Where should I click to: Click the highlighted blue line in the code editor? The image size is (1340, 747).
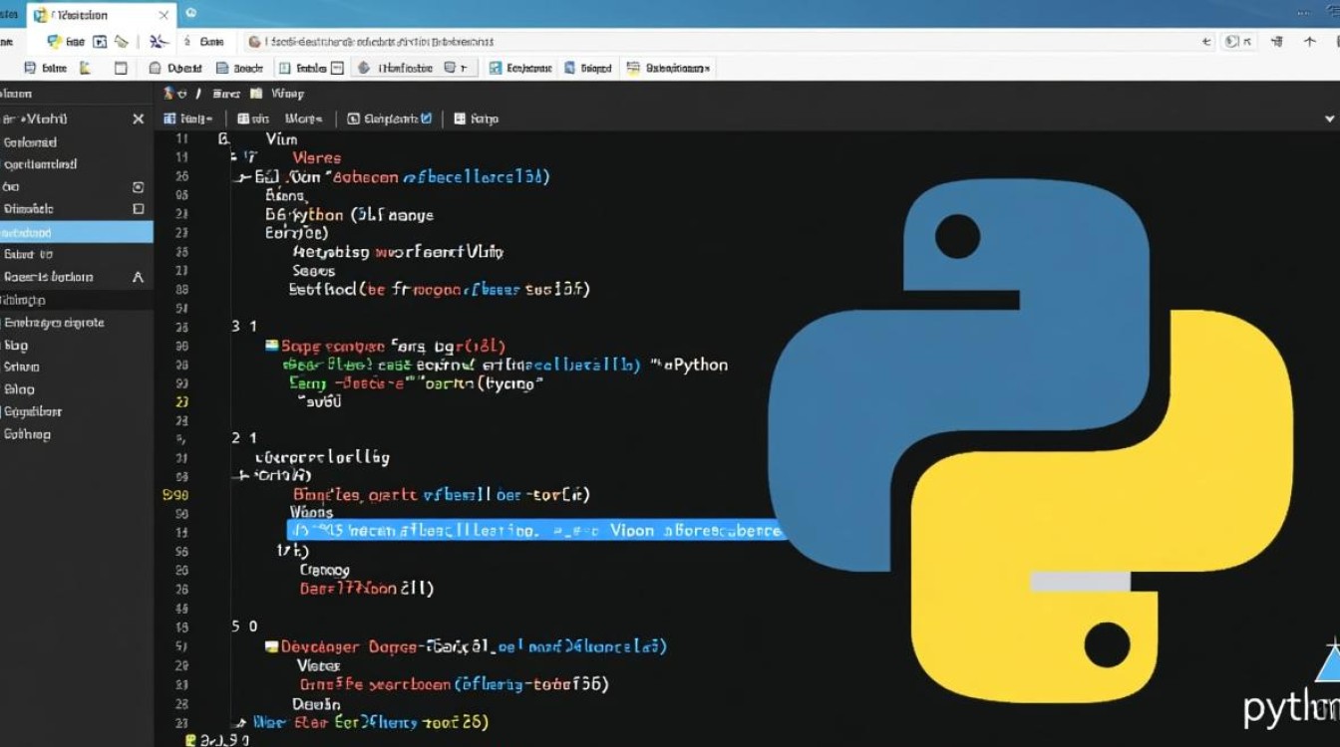tap(533, 531)
